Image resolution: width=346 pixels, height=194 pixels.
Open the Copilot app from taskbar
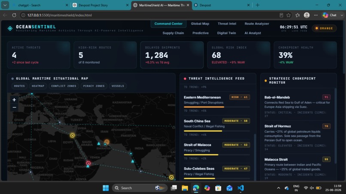[207, 188]
